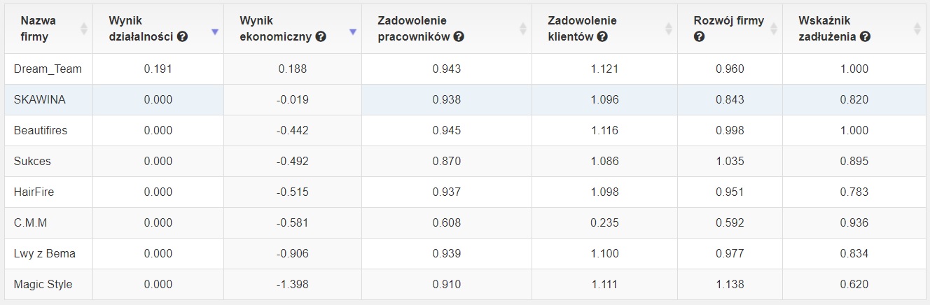Open help icon for Zadowolenie pracowników
930x305 pixels.
click(x=459, y=37)
